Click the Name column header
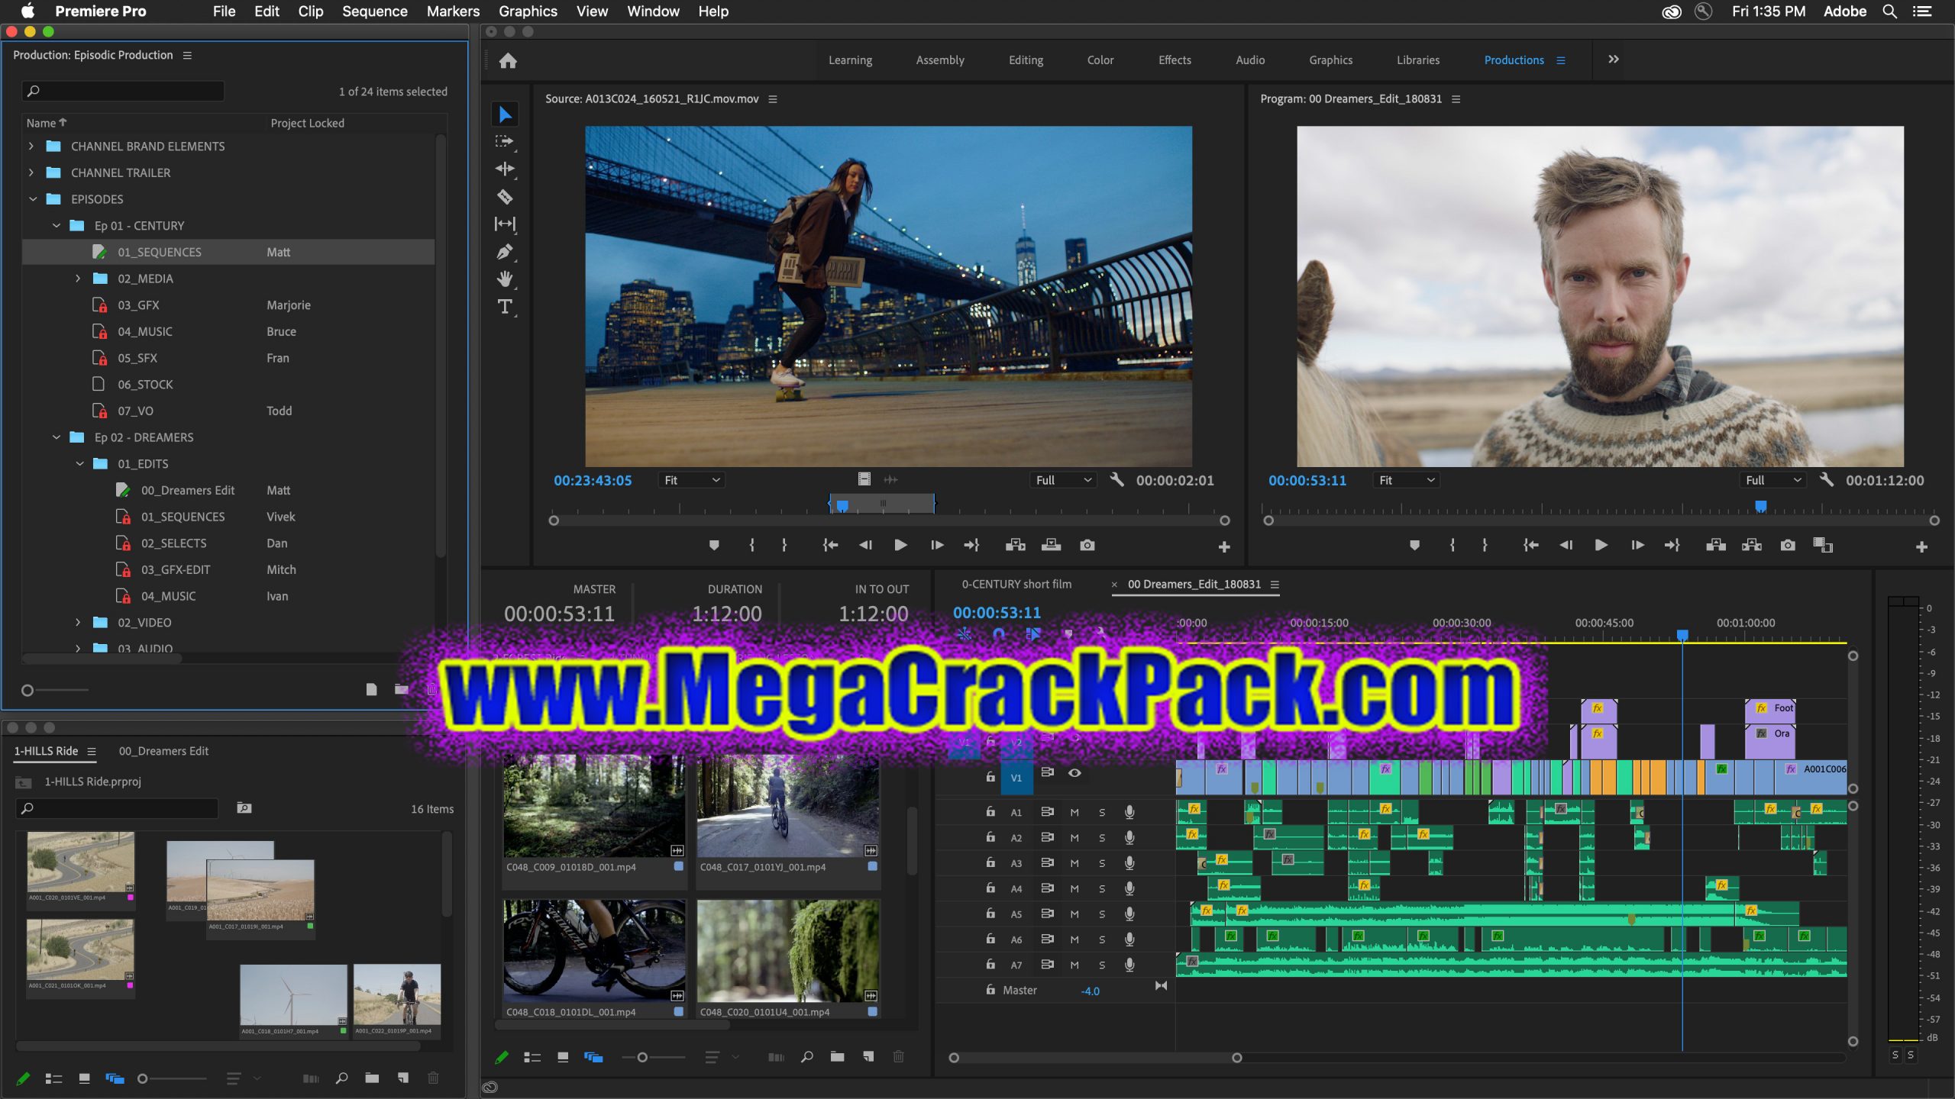This screenshot has width=1955, height=1099. (x=41, y=123)
